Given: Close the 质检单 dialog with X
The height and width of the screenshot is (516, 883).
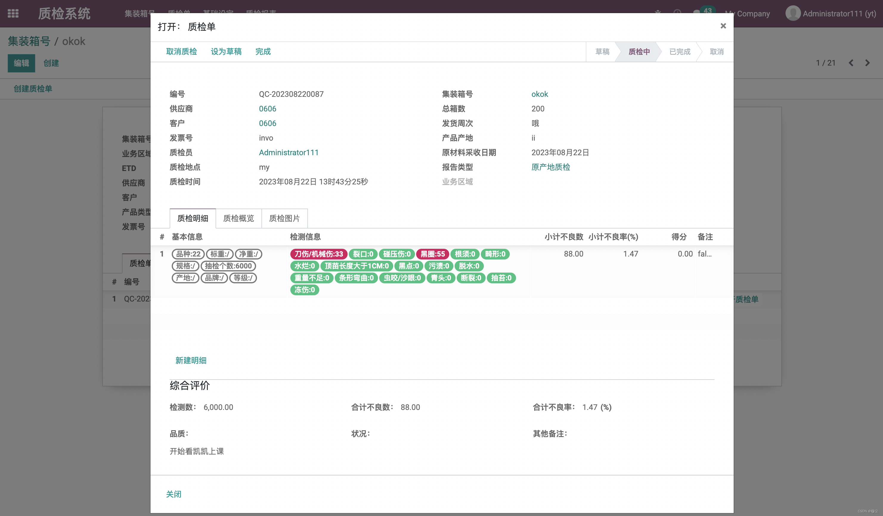Looking at the screenshot, I should point(723,26).
